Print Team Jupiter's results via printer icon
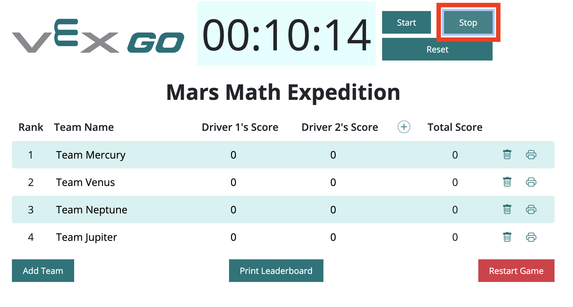This screenshot has height=307, width=573. pos(531,237)
